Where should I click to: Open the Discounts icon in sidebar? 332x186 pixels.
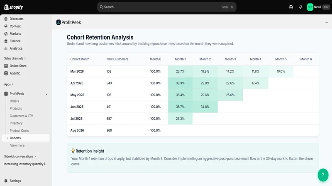click(6, 19)
